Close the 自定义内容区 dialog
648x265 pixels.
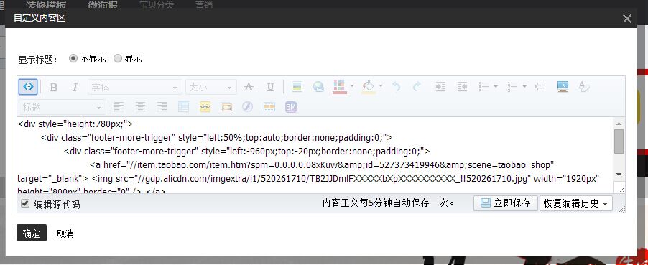pyautogui.click(x=627, y=19)
